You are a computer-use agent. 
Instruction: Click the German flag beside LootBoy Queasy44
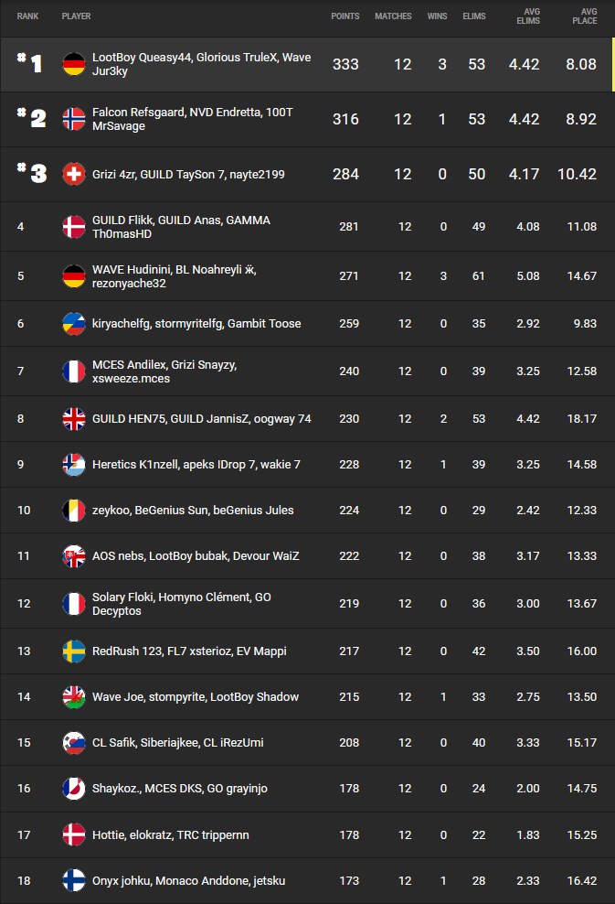pyautogui.click(x=73, y=65)
